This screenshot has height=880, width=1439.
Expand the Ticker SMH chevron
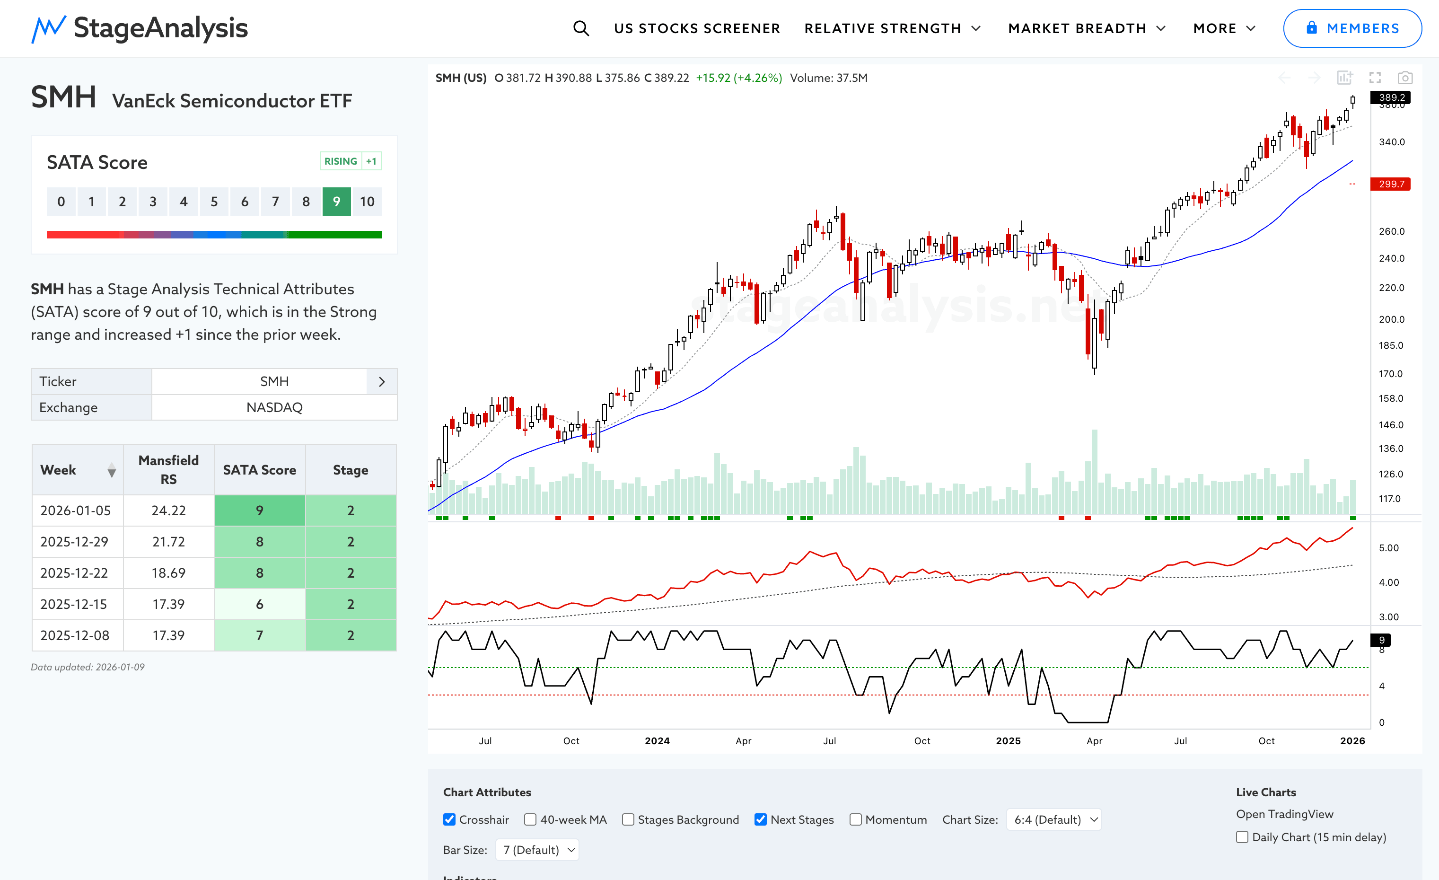381,381
